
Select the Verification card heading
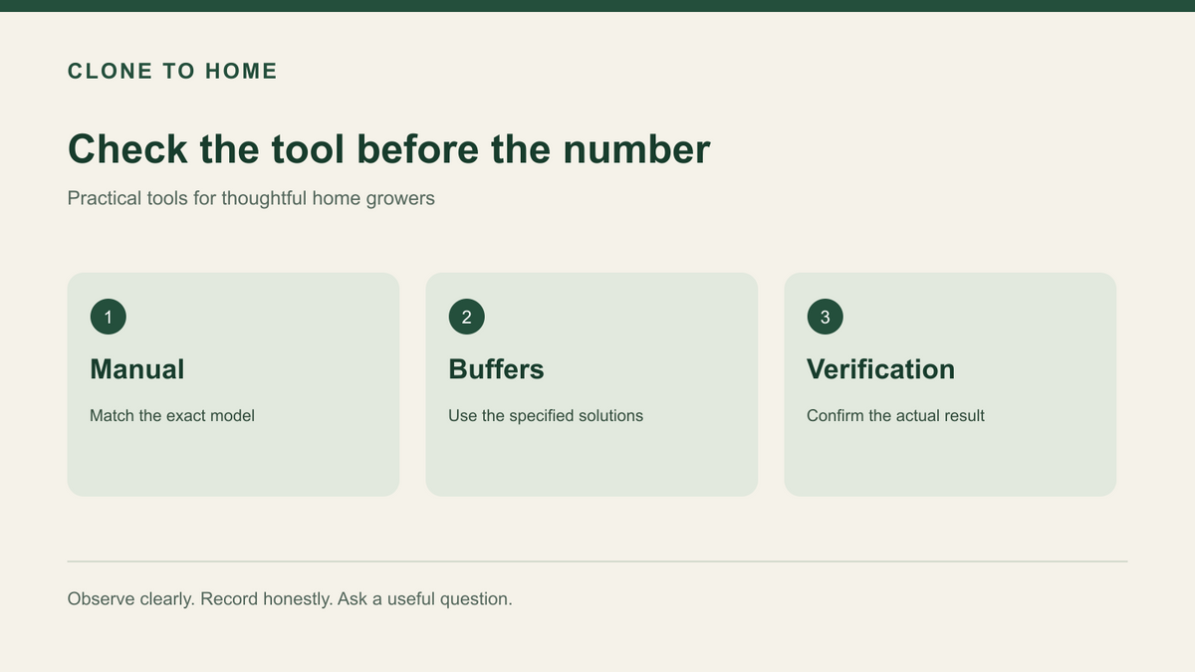(880, 369)
